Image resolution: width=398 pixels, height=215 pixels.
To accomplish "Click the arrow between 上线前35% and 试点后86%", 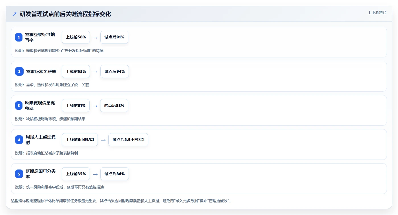I will 95,174.
